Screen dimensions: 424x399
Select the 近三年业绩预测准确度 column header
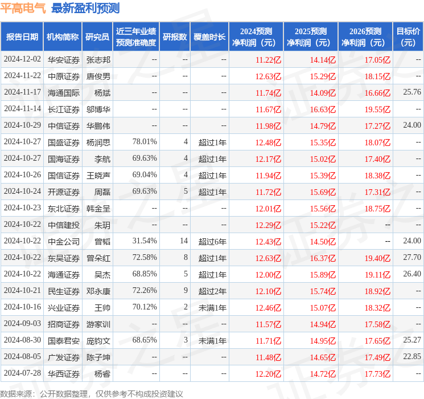pyautogui.click(x=136, y=37)
